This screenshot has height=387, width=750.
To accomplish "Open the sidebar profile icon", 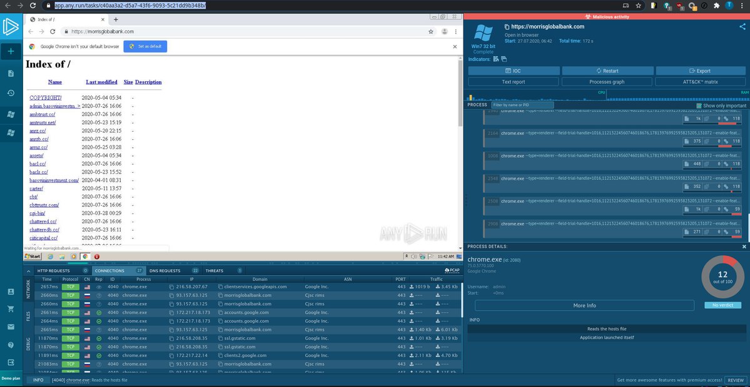I will [x=11, y=291].
